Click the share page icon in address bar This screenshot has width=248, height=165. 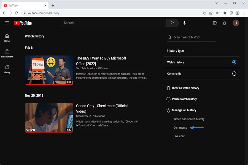(x=211, y=13)
